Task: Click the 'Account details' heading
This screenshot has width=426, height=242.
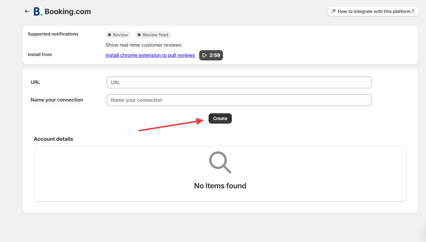Action: (x=53, y=139)
